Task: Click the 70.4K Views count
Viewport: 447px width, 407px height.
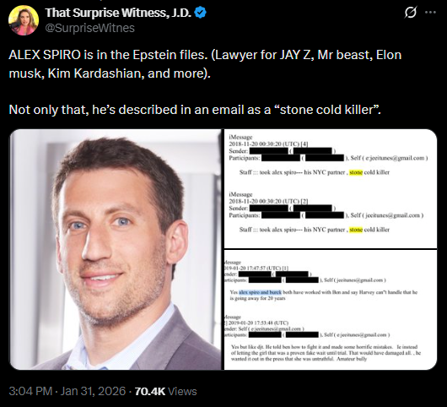Action: (x=165, y=391)
